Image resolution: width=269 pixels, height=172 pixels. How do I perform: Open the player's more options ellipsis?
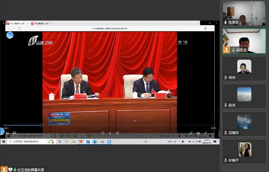[212, 133]
